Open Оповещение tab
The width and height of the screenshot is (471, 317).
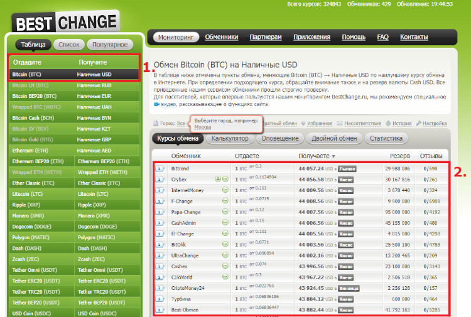point(280,138)
